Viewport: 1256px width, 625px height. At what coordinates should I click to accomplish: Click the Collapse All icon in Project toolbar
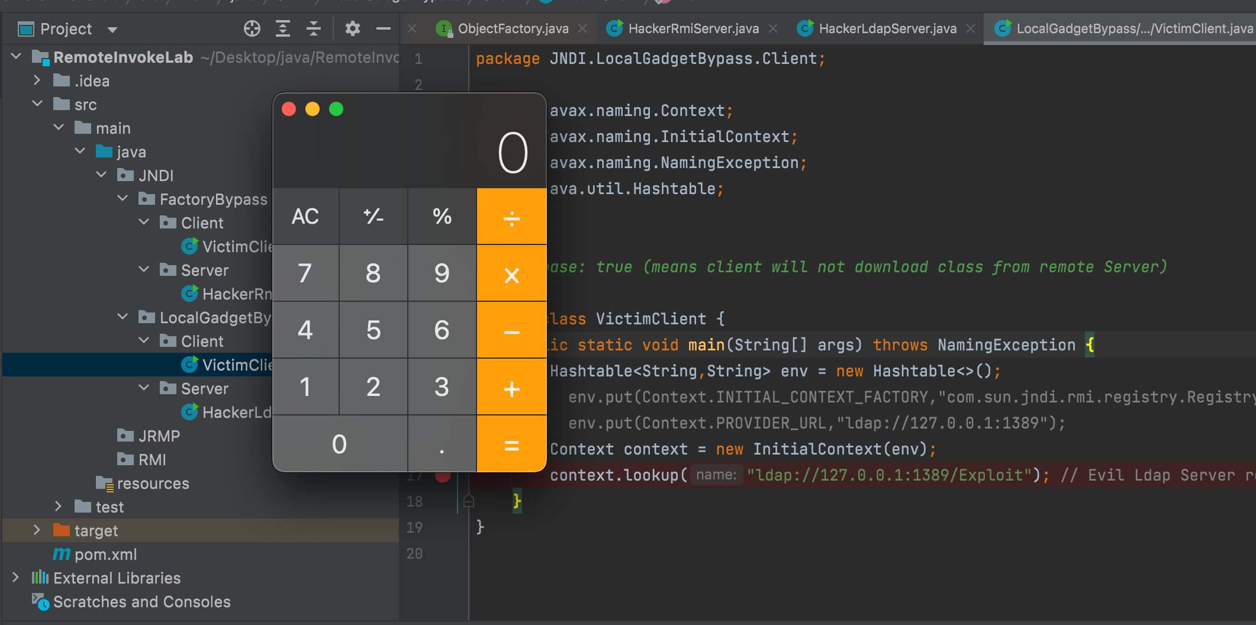[x=314, y=28]
